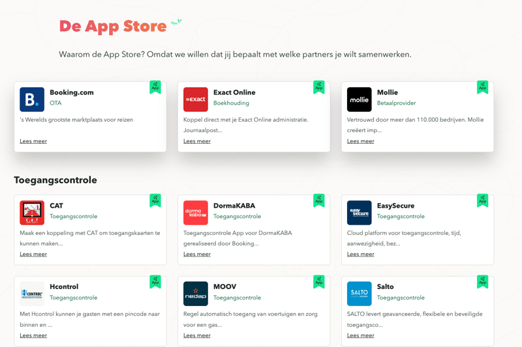Click the De App Store heading
Image resolution: width=522 pixels, height=347 pixels.
coord(113,27)
